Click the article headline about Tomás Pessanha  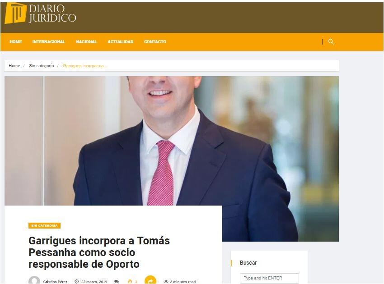point(99,252)
